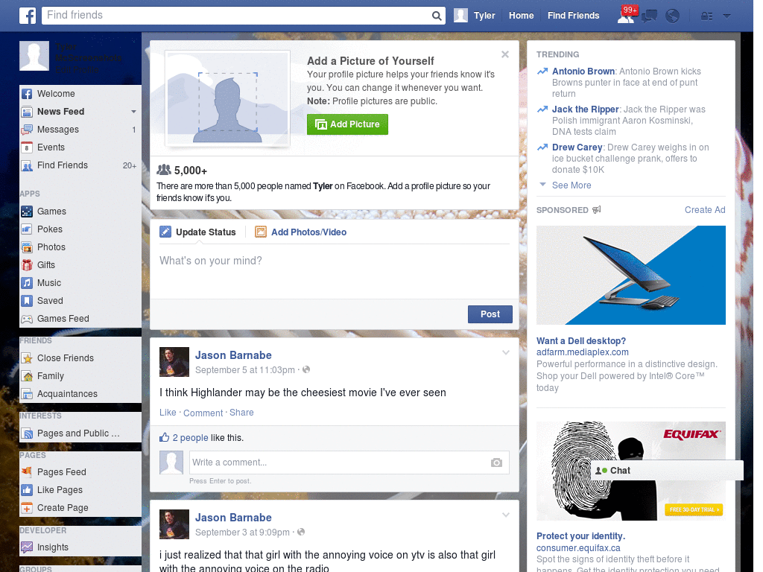Click the Family house icon
763x572 pixels.
pos(27,376)
